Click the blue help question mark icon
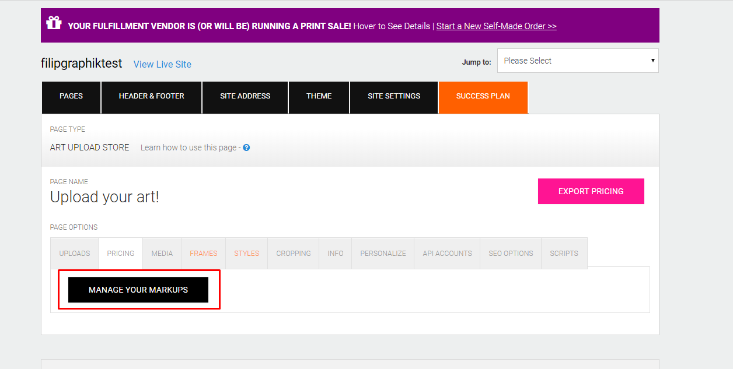 pos(246,147)
